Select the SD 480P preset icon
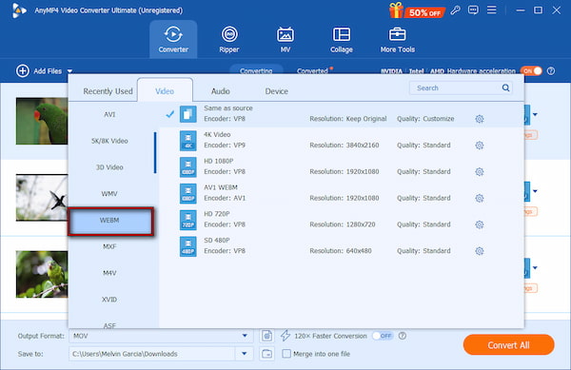Viewport: 571px width, 370px height. tap(187, 246)
